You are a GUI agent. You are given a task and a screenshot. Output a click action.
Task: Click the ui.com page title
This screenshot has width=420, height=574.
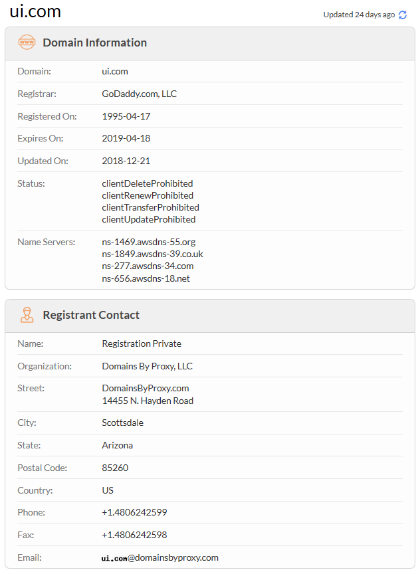35,11
